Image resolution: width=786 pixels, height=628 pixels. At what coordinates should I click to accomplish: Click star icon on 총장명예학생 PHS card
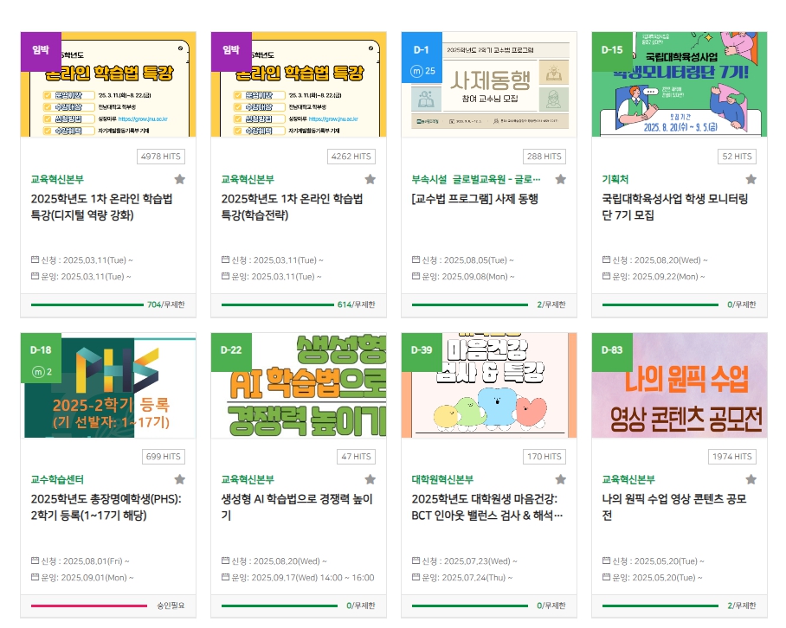point(180,480)
